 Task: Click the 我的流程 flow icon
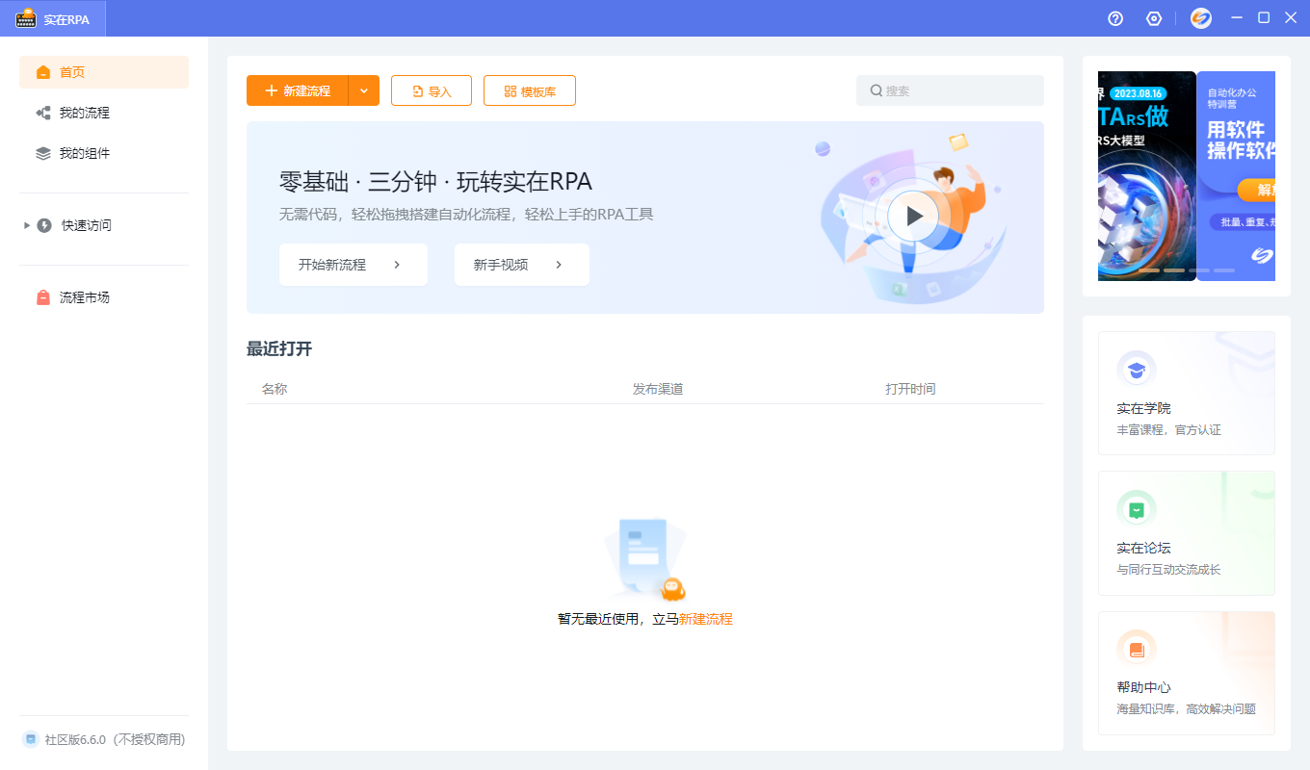tap(43, 113)
